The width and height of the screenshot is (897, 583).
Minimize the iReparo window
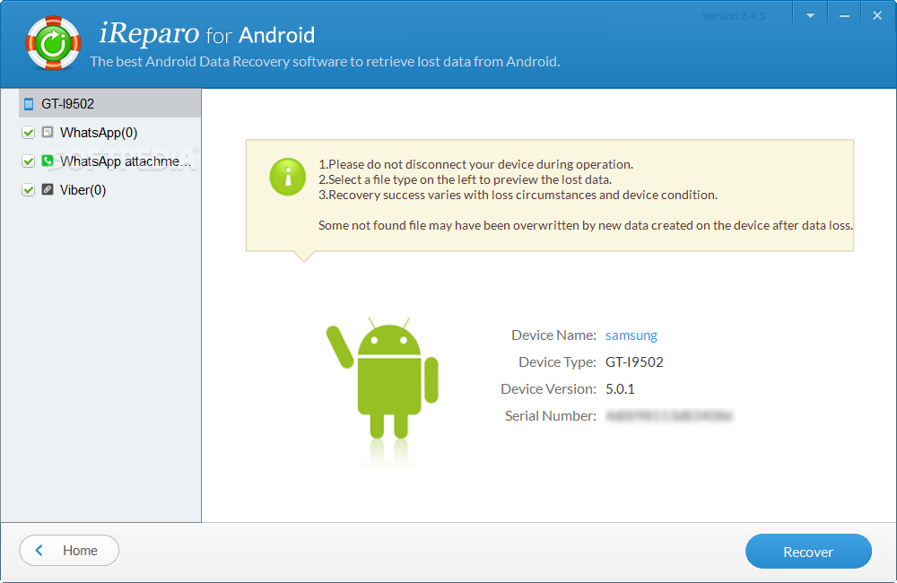[844, 16]
